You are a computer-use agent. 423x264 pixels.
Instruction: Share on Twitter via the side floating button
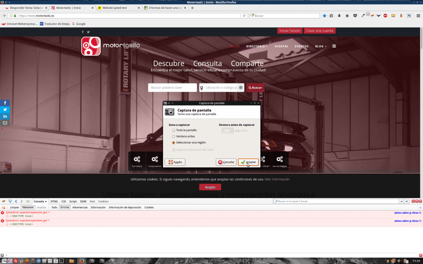click(x=5, y=109)
